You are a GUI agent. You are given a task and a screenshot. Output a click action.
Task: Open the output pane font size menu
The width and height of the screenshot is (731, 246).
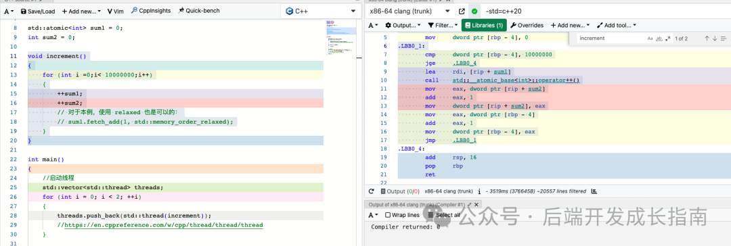point(374,215)
